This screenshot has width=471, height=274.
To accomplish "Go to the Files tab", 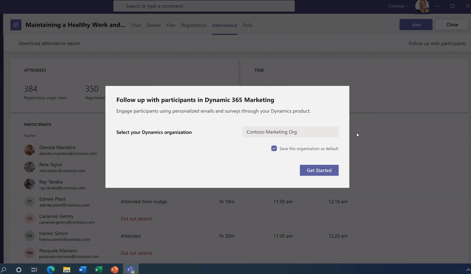I will 171,25.
